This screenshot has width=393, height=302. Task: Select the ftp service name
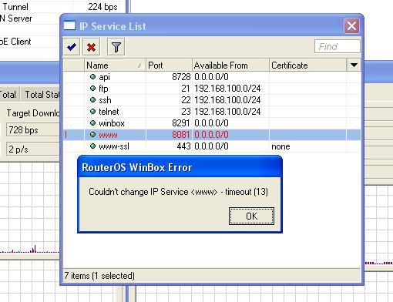coord(103,89)
